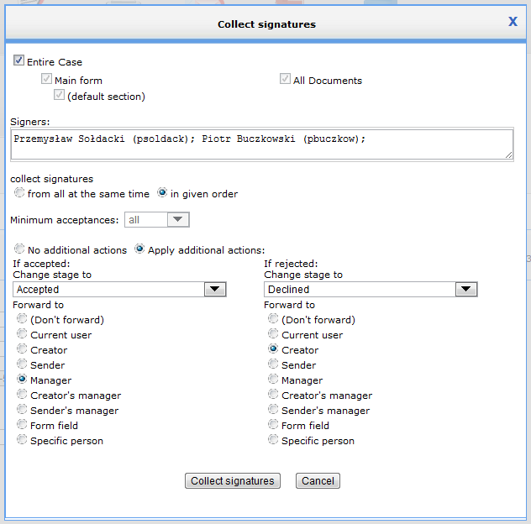
Task: Click in the Signers text field
Action: tap(261, 144)
